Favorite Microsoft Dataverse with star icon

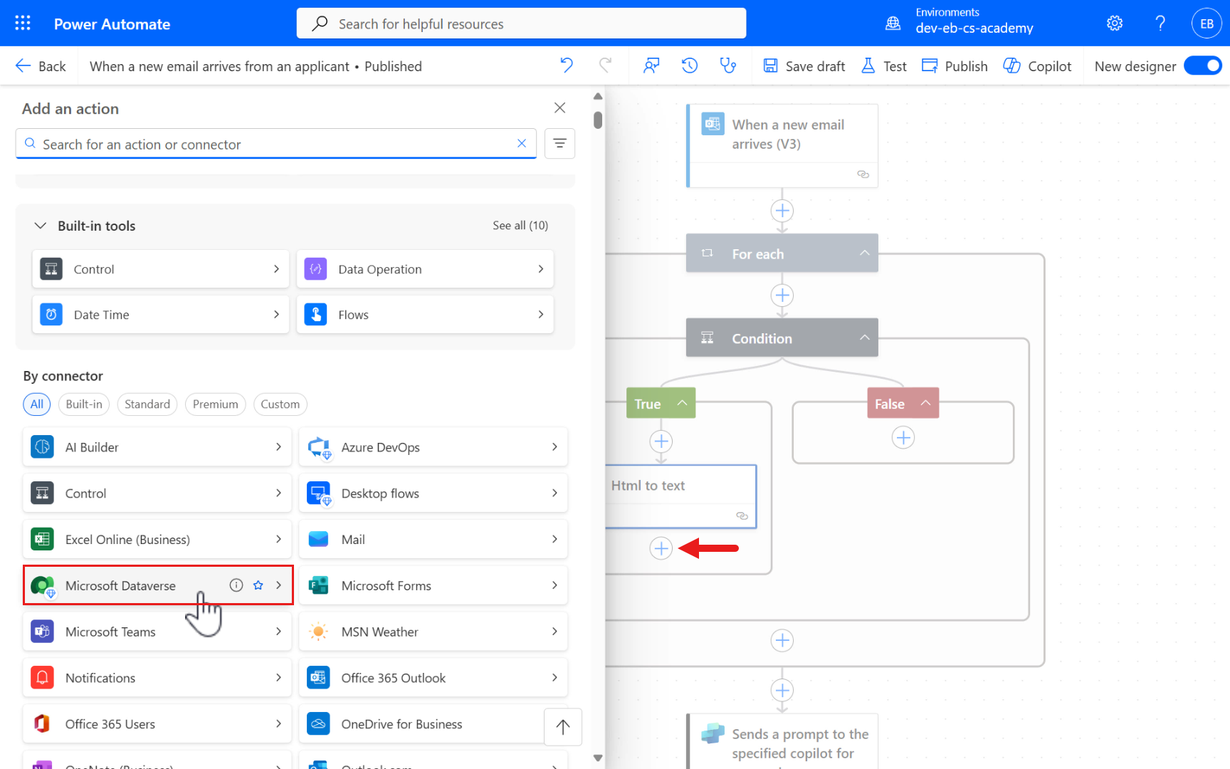[258, 585]
